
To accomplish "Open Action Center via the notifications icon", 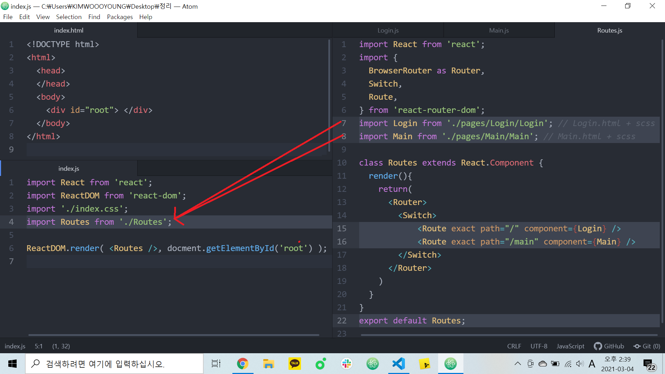I will (649, 364).
